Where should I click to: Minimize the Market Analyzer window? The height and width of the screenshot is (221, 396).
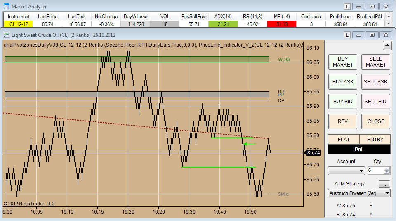click(358, 7)
